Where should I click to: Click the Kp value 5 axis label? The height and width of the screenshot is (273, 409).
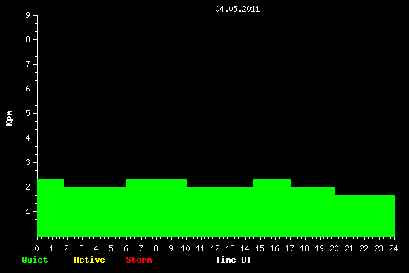pos(28,113)
